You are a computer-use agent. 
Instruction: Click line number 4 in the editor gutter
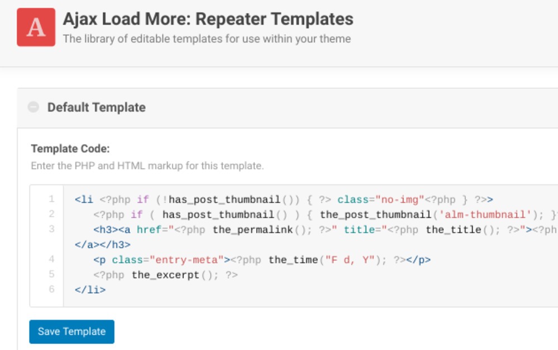[x=51, y=259]
